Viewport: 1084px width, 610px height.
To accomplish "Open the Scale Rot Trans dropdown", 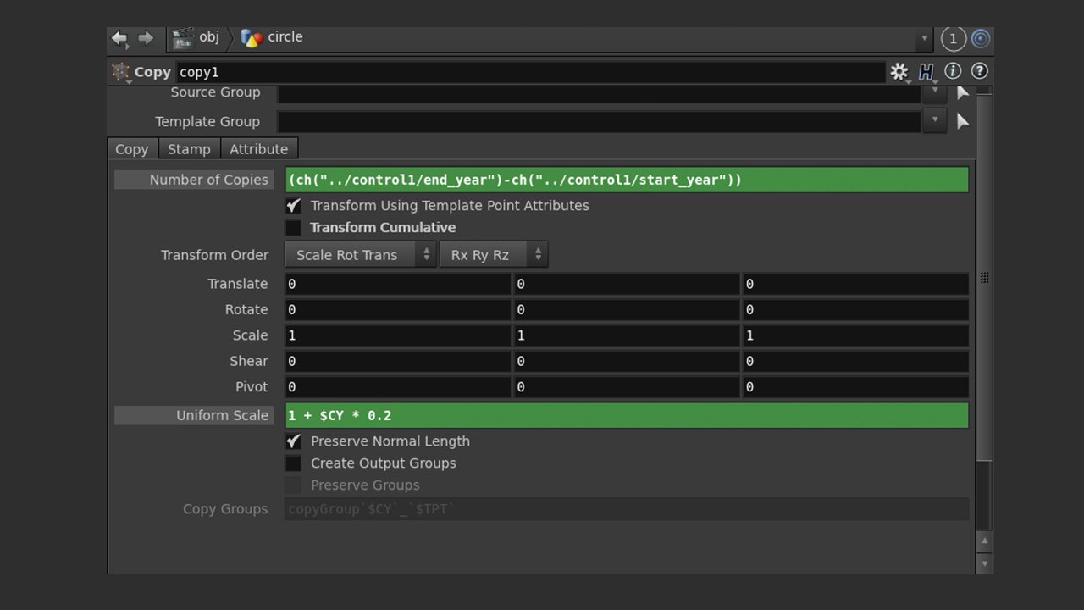I will pyautogui.click(x=360, y=255).
